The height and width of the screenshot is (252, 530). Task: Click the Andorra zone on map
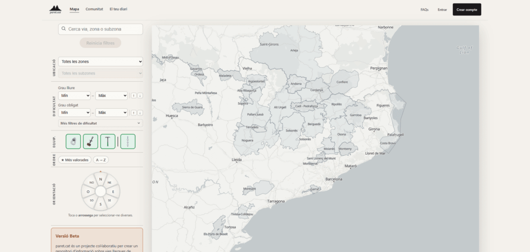point(296,84)
